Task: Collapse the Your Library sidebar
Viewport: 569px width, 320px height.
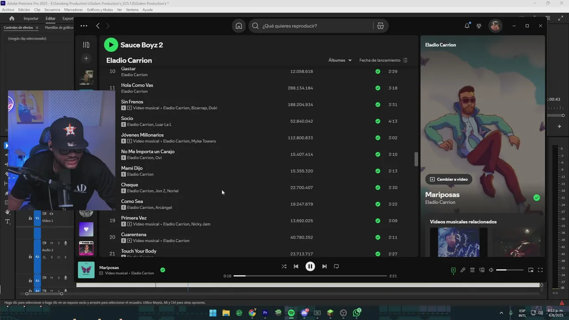Action: (x=86, y=45)
